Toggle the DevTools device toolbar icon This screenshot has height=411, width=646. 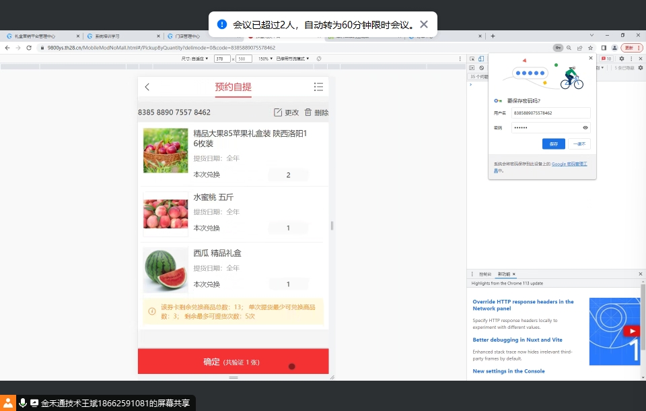[481, 59]
